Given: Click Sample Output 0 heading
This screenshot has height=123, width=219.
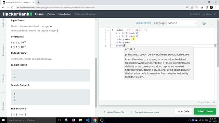Looking at the screenshot, I should [20, 85].
